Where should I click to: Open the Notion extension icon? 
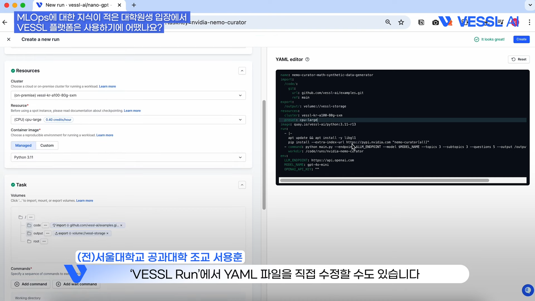pos(421,22)
